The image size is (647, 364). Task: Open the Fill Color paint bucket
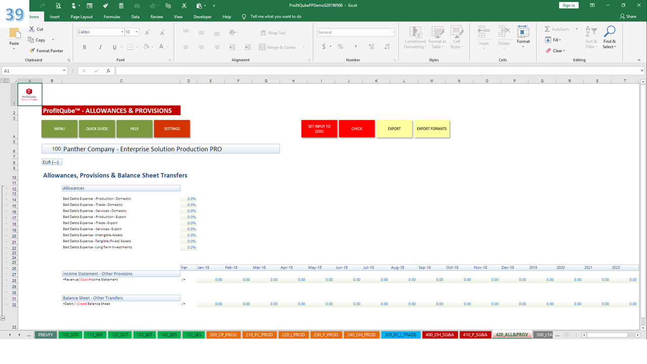pyautogui.click(x=146, y=47)
